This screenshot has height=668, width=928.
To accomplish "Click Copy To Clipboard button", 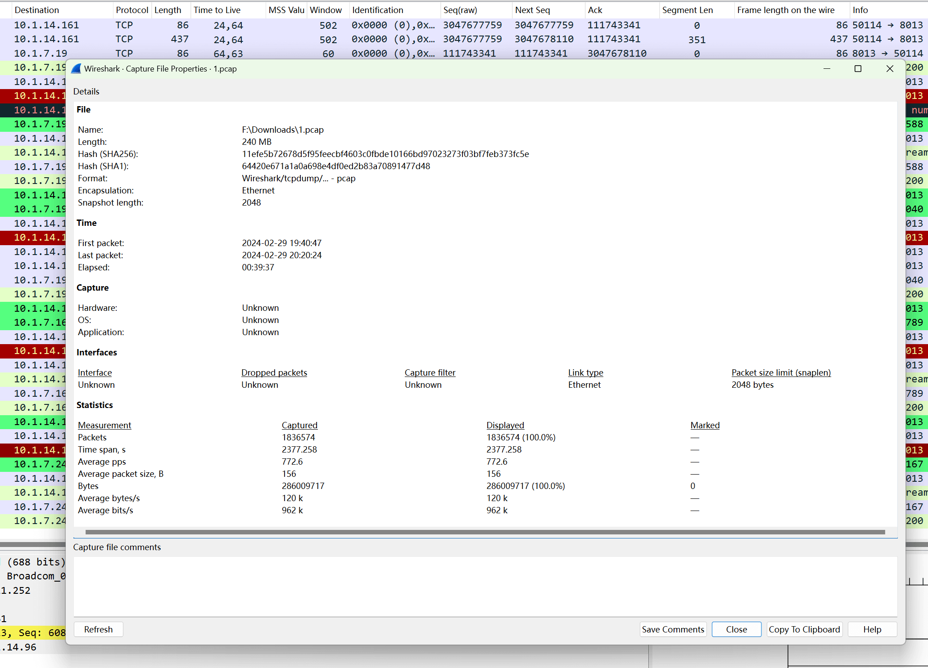I will tap(804, 629).
